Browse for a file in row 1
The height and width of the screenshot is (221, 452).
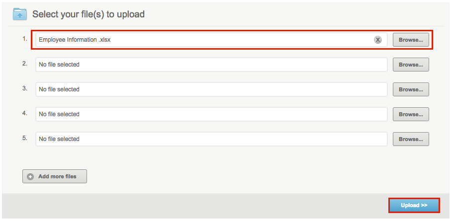pos(411,40)
